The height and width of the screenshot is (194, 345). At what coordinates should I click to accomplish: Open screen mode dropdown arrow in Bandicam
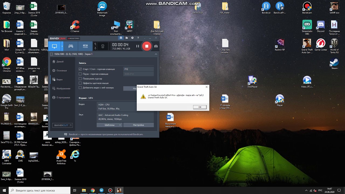(62, 46)
